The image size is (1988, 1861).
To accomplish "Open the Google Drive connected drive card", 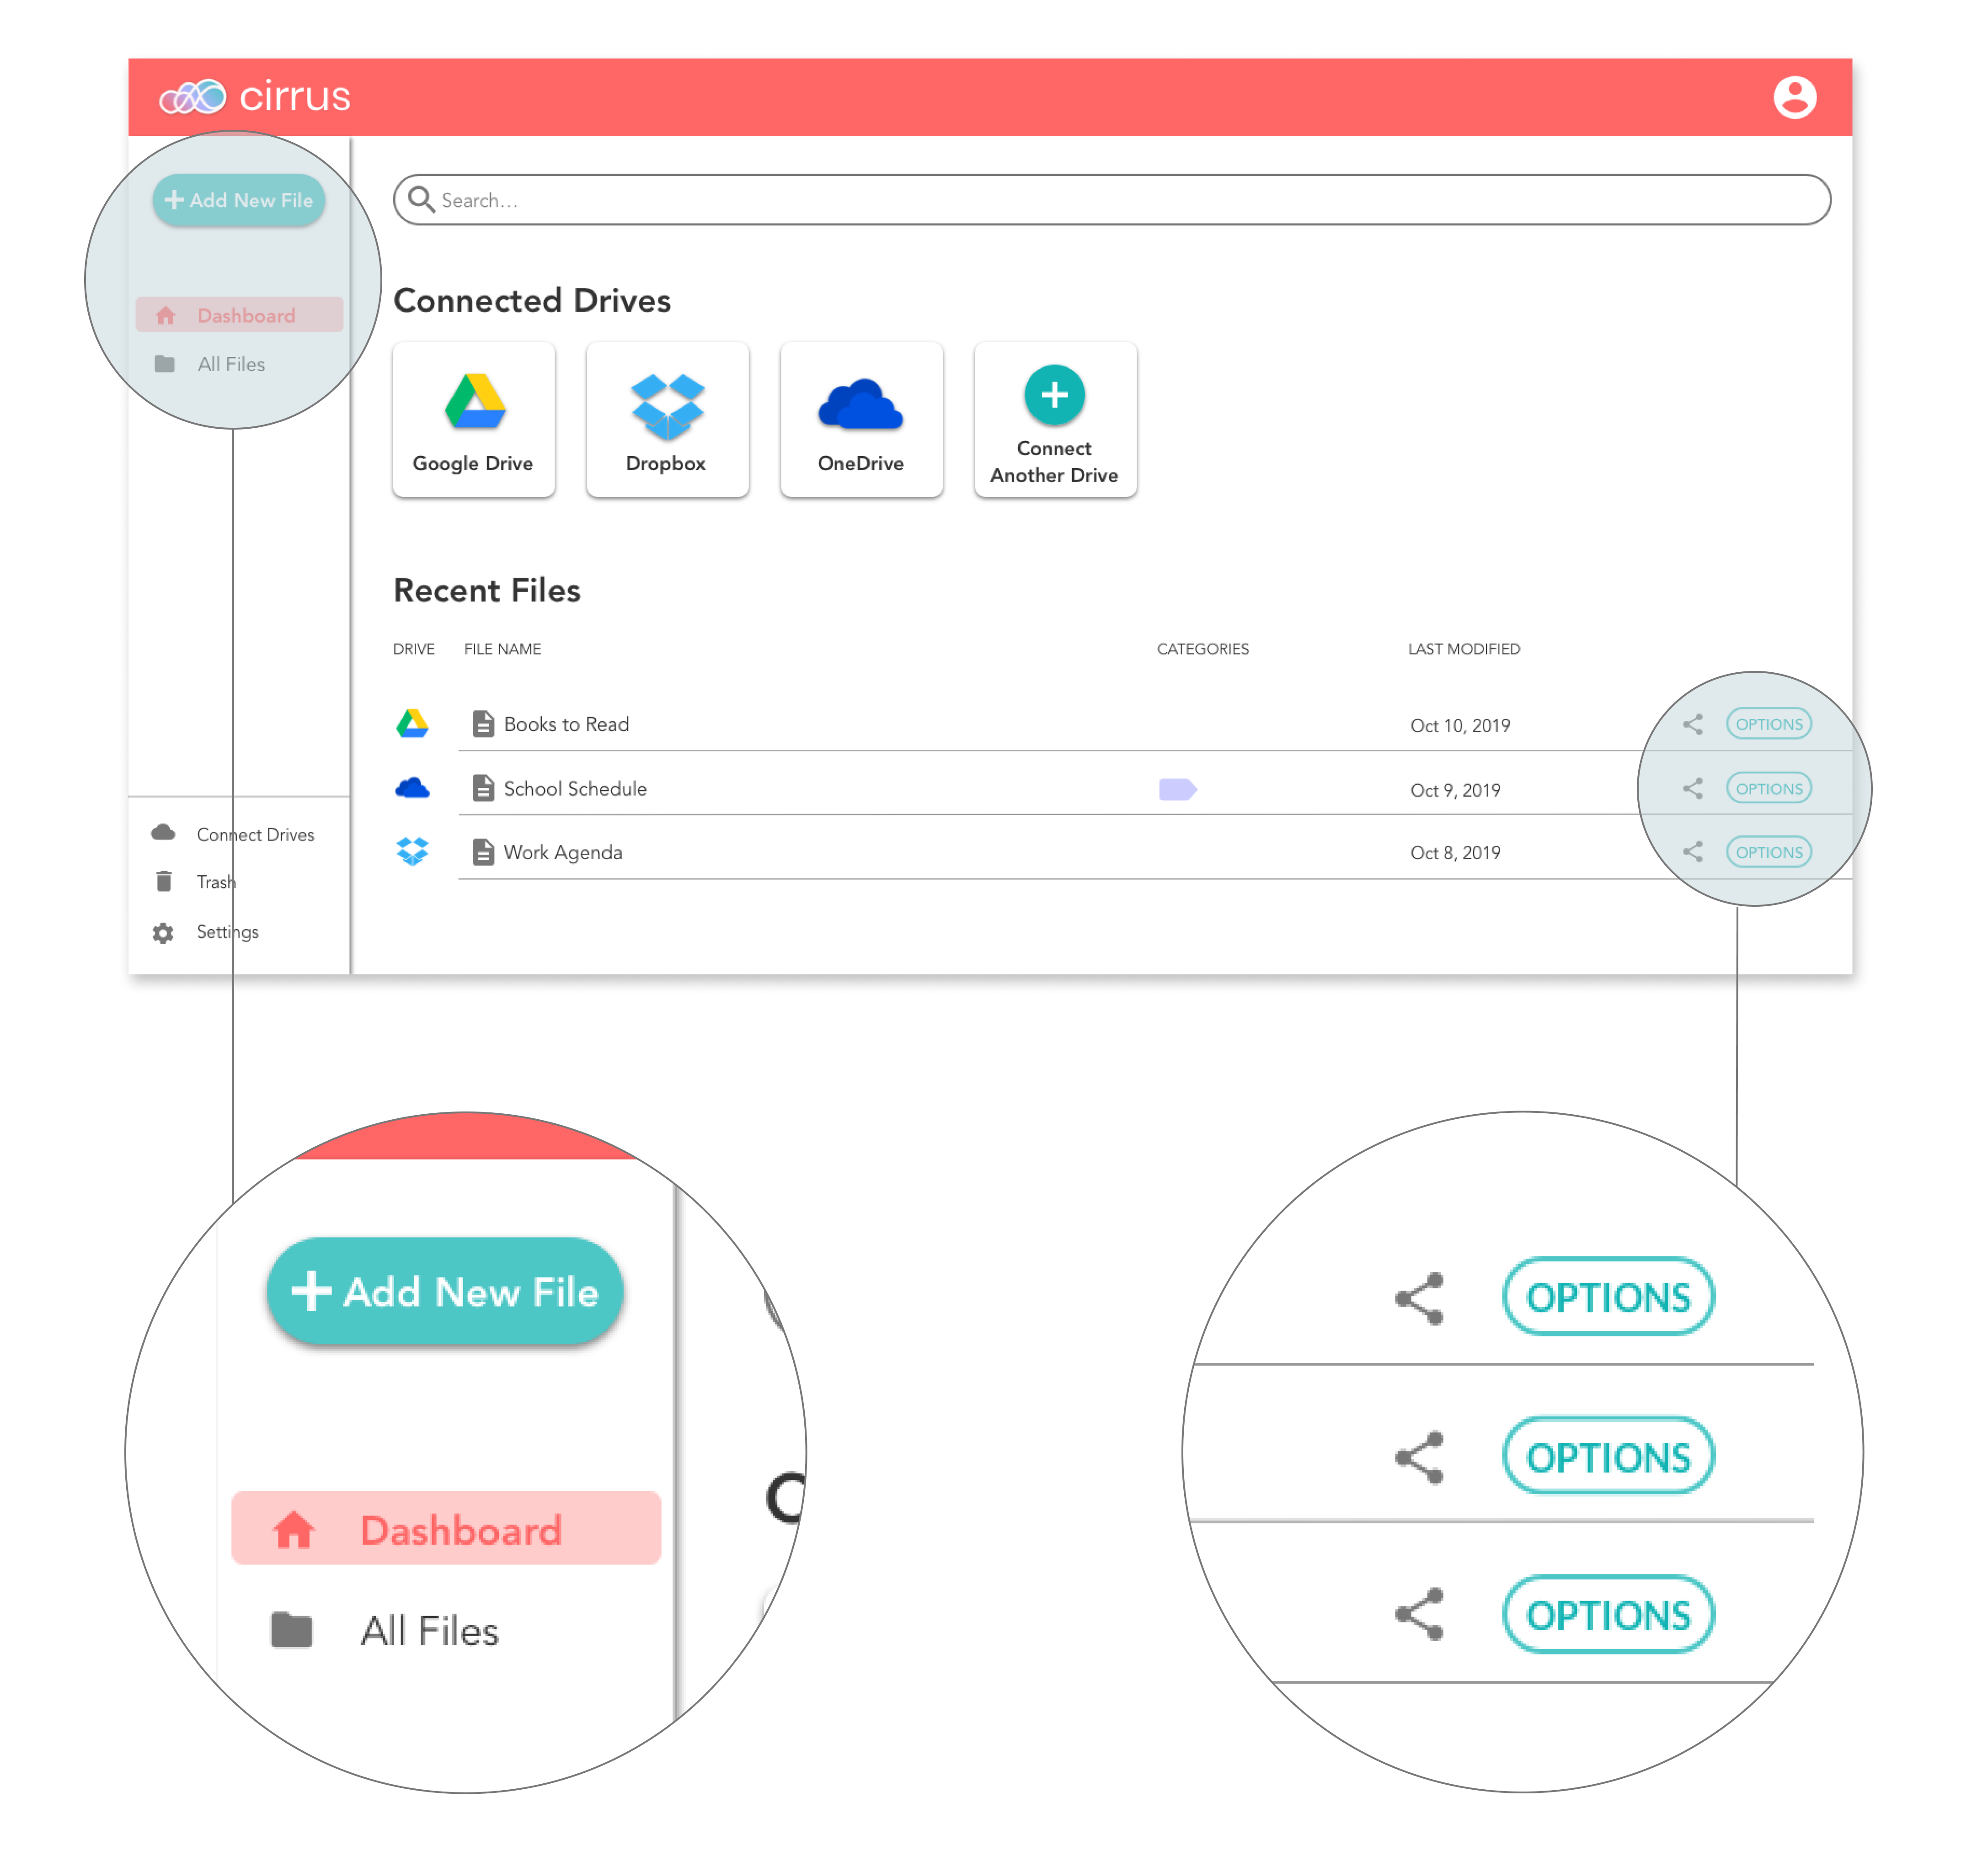I will [473, 420].
